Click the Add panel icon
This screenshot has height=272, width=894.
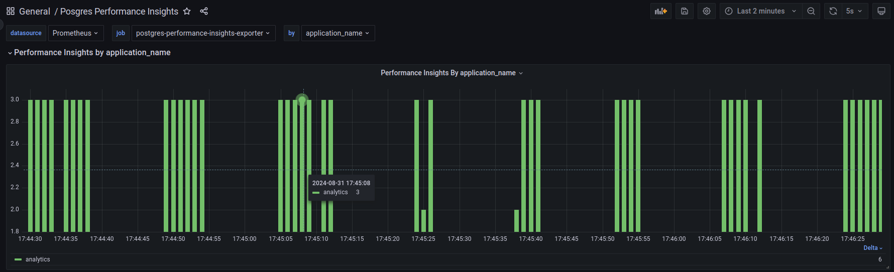(x=660, y=11)
